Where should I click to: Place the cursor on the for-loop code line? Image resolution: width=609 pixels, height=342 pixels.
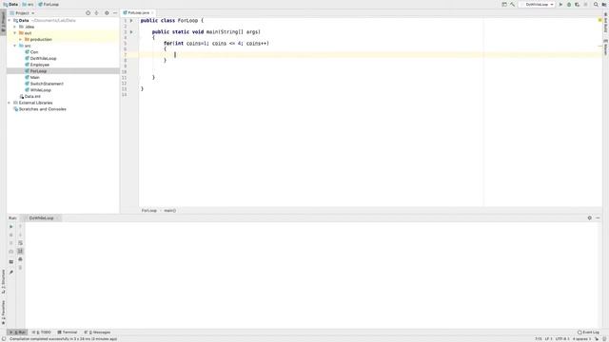tap(216, 44)
